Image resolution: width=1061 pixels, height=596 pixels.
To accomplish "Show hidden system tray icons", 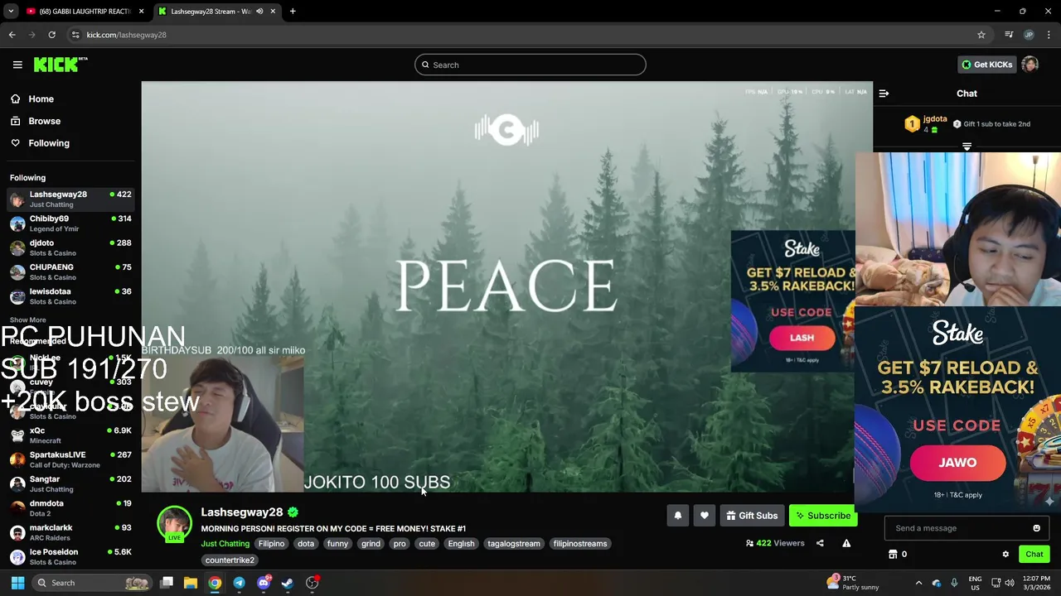I will coord(918,583).
